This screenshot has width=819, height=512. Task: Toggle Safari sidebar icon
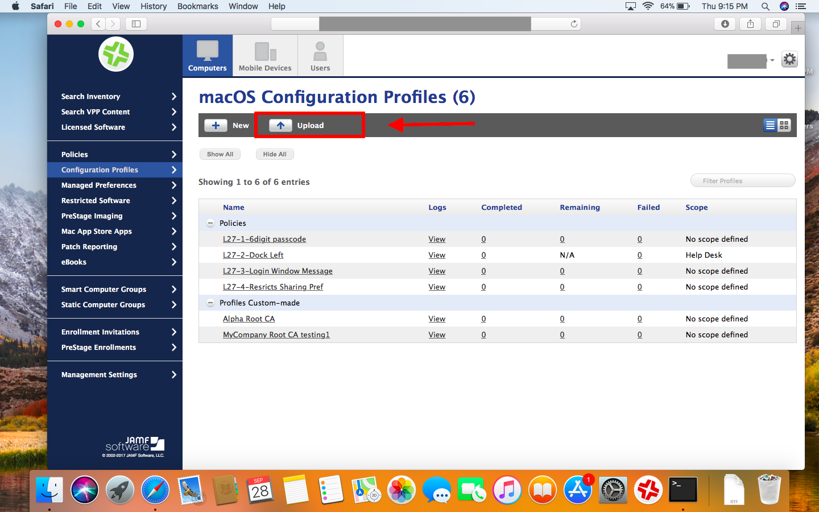[136, 24]
